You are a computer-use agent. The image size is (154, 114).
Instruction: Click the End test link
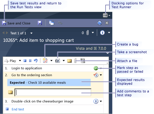click(18, 109)
